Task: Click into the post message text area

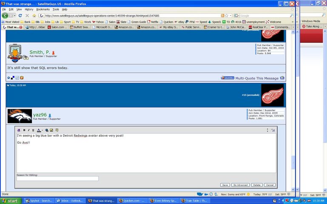Action: pyautogui.click(x=146, y=153)
